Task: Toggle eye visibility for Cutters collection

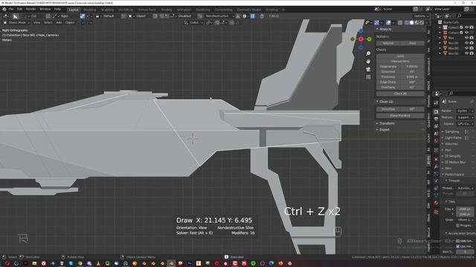Action: point(466,33)
